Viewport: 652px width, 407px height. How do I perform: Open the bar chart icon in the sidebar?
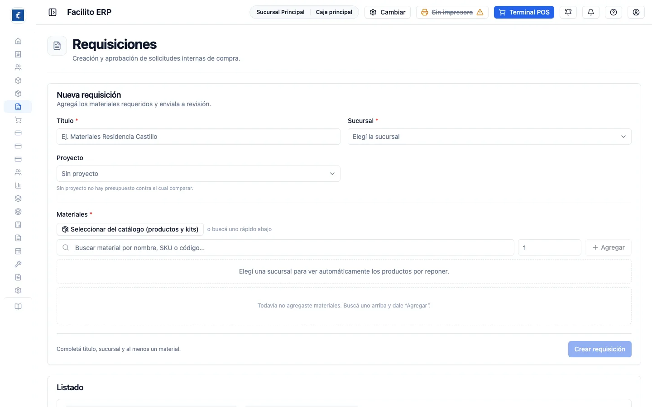[18, 185]
